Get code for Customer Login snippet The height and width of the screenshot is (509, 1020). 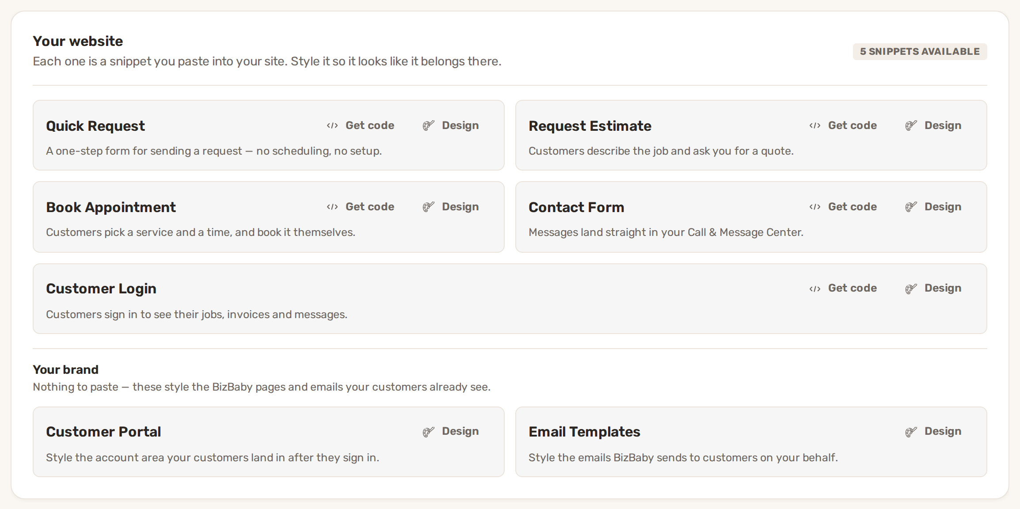point(843,288)
